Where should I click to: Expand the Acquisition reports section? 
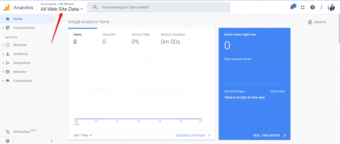coord(22,63)
